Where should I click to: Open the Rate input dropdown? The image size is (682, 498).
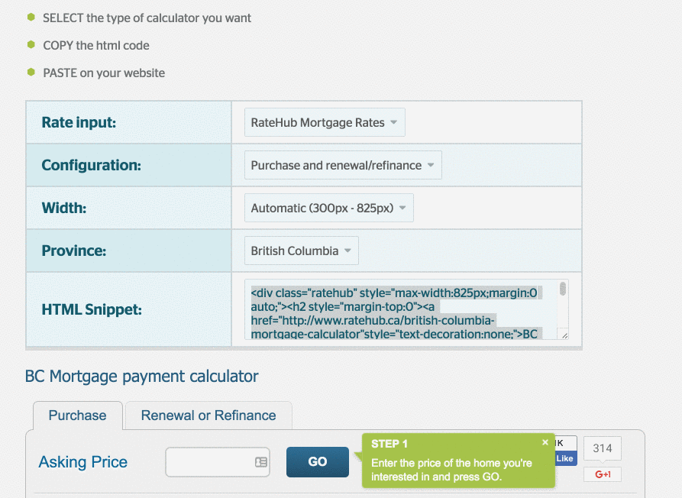click(325, 122)
